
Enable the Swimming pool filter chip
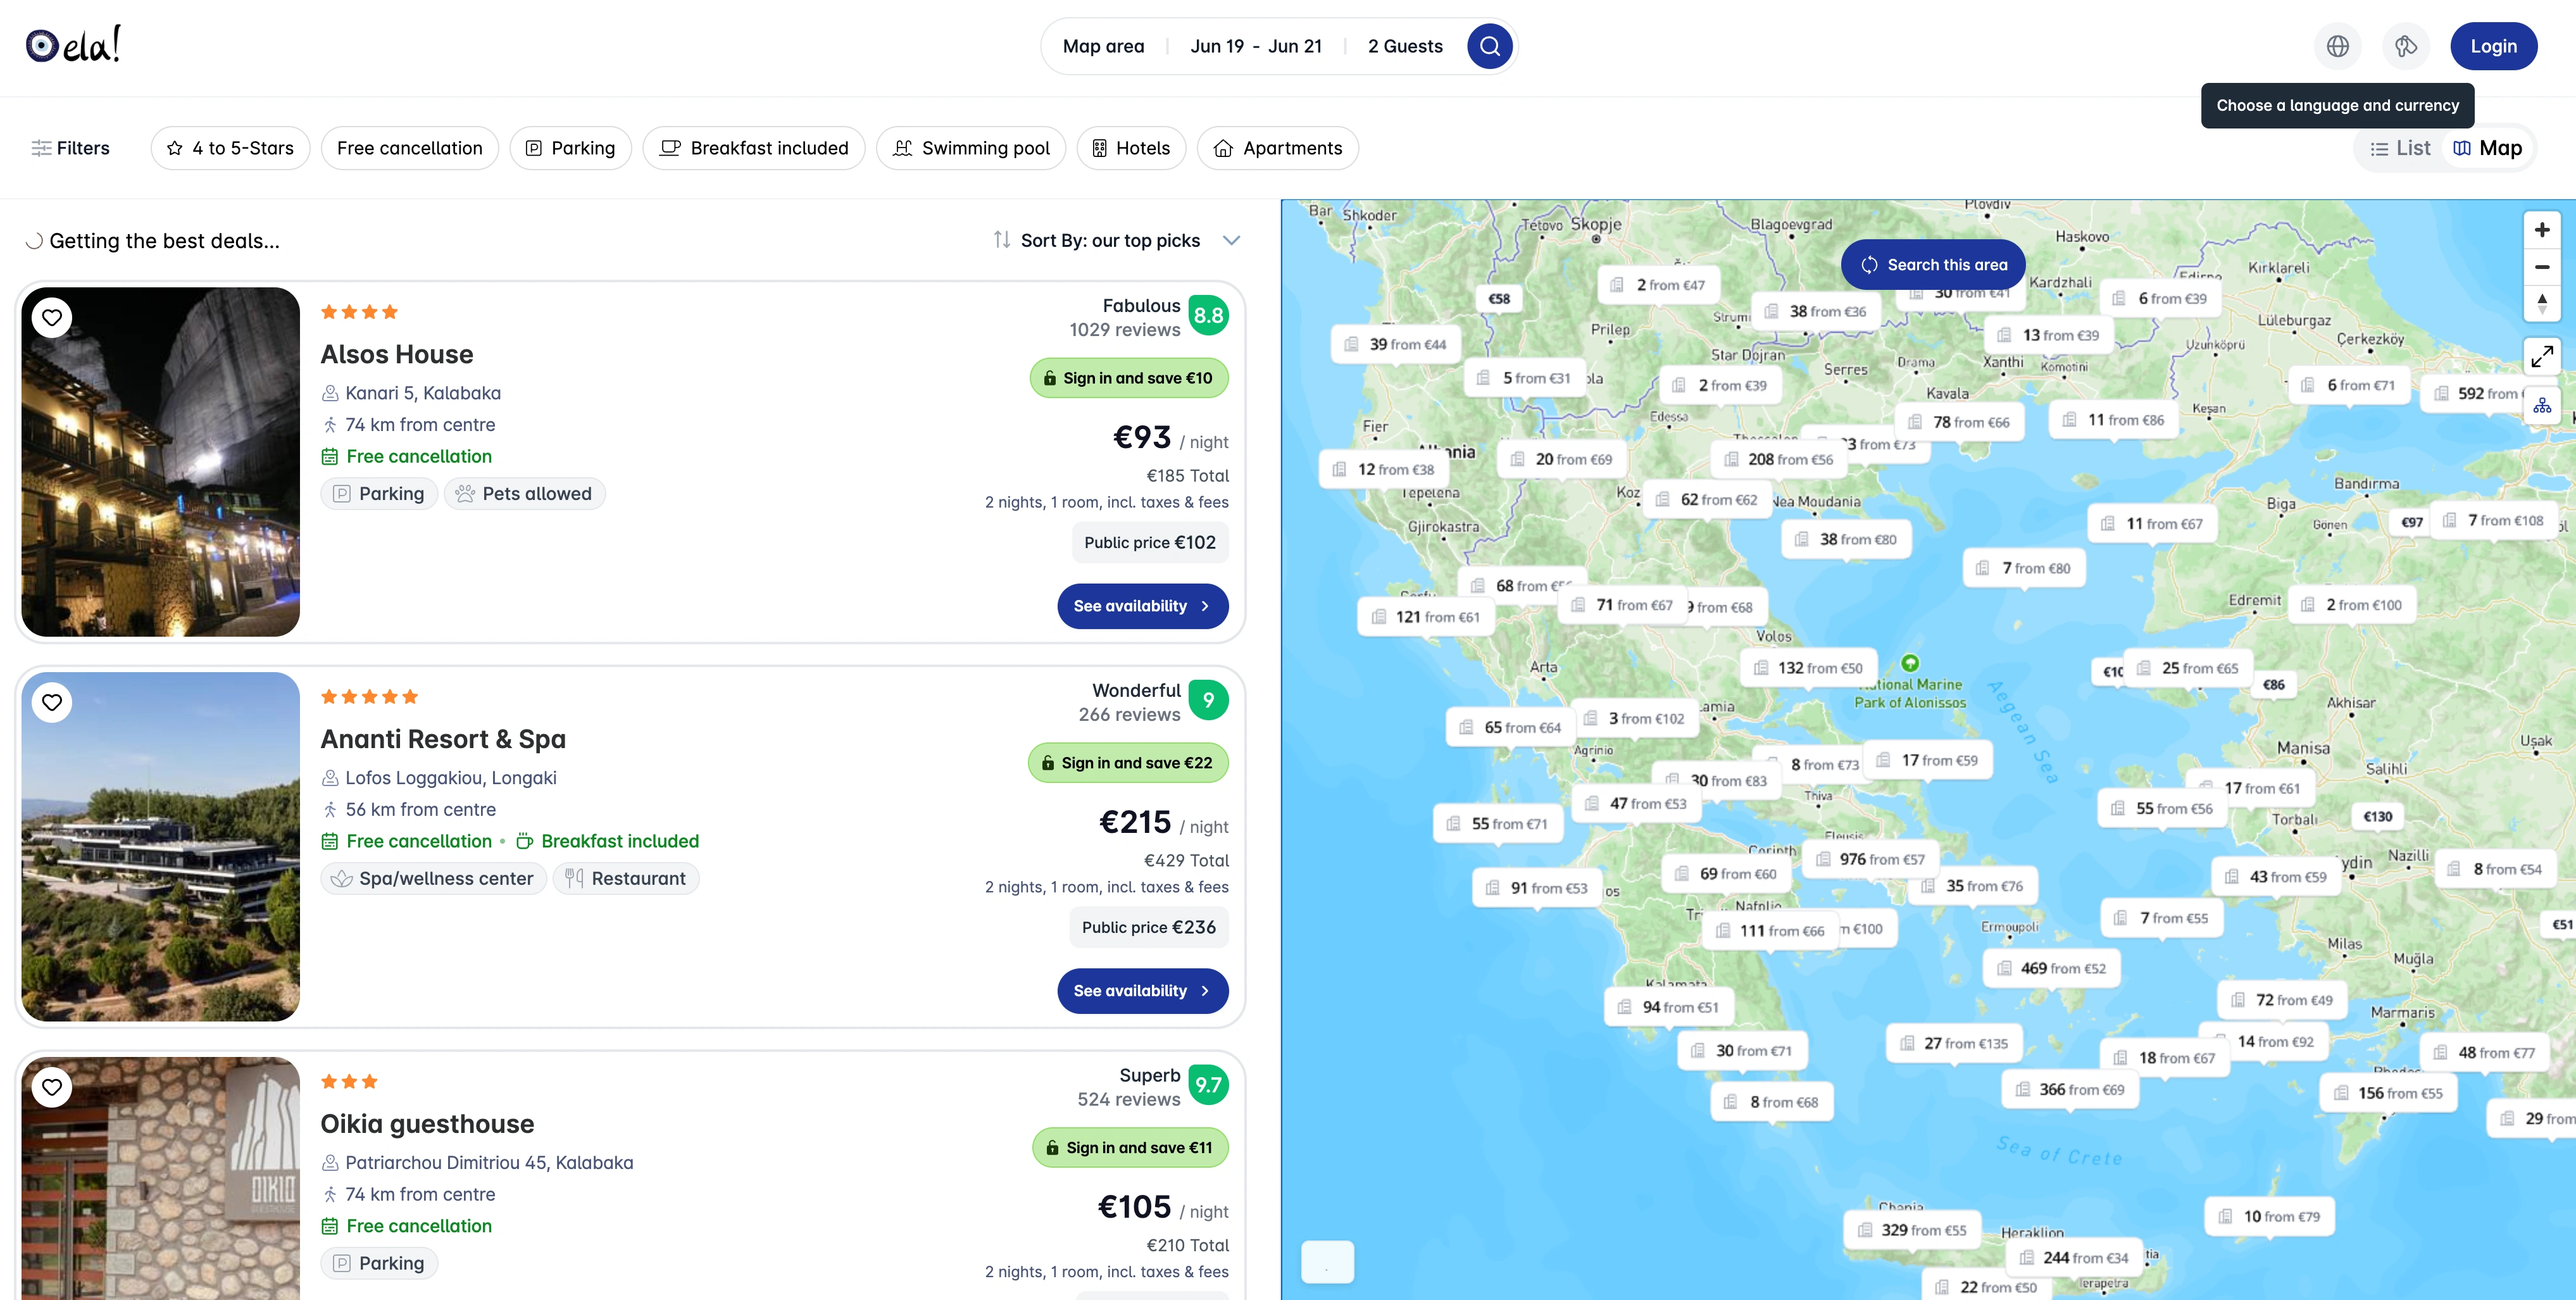(x=970, y=148)
